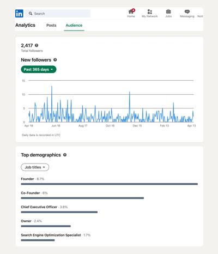218x254 pixels.
Task: Click the Aug 17 axis label
Action: (83, 126)
